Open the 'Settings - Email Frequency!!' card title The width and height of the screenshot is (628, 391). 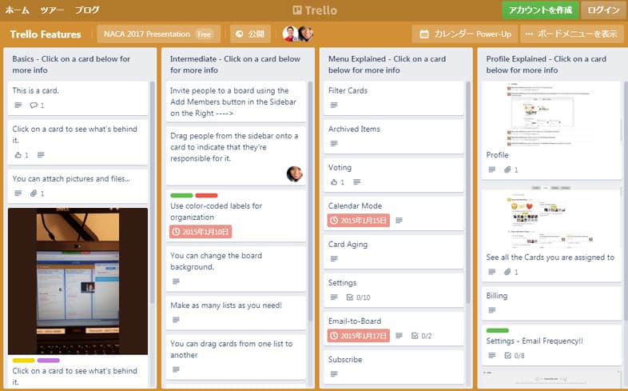tap(535, 341)
